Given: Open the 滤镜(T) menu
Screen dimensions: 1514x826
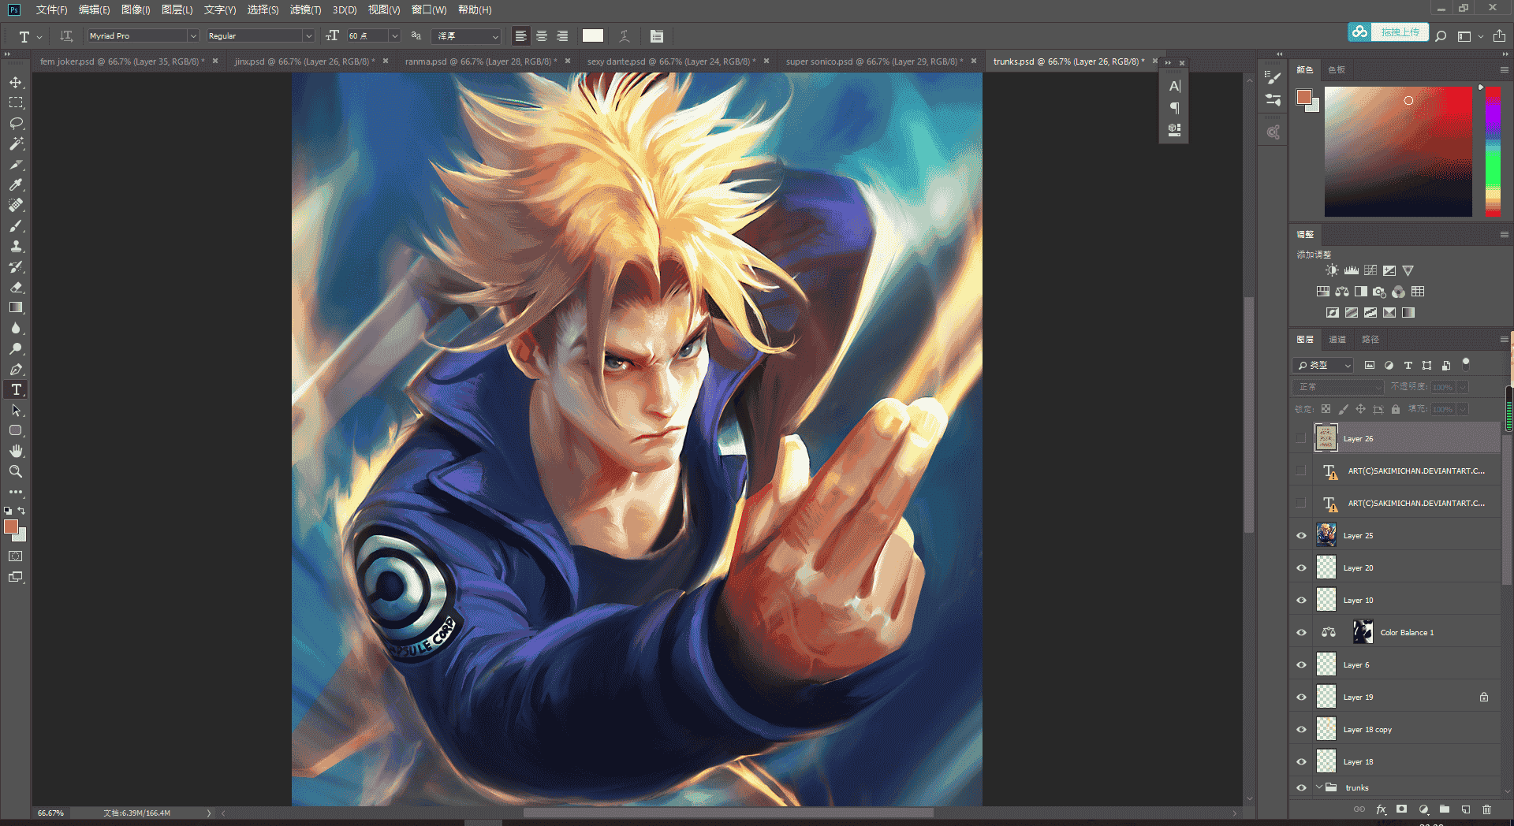Looking at the screenshot, I should 305,9.
